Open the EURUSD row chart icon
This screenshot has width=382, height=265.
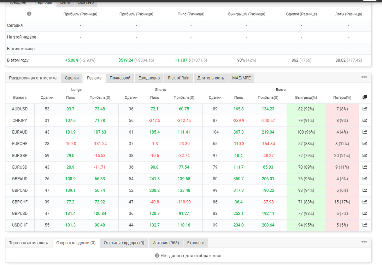pos(364,167)
